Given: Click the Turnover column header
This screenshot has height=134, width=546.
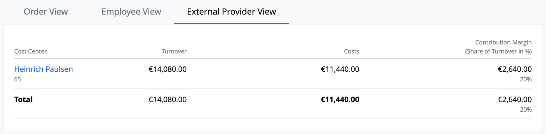Looking at the screenshot, I should click(x=174, y=51).
